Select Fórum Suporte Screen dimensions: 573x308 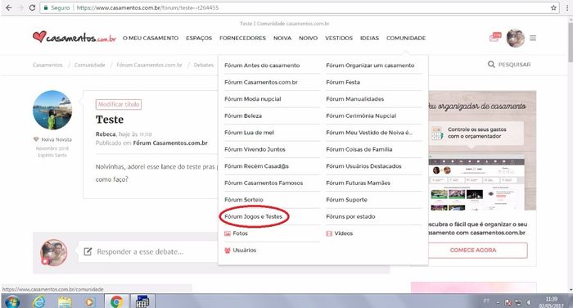347,200
